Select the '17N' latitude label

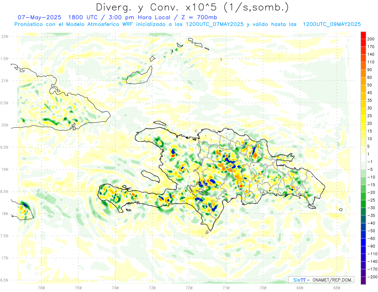tap(5, 258)
